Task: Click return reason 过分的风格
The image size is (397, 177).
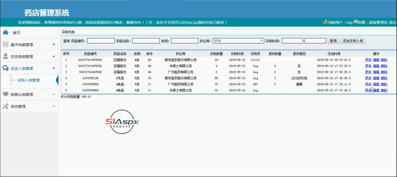Action: point(299,78)
